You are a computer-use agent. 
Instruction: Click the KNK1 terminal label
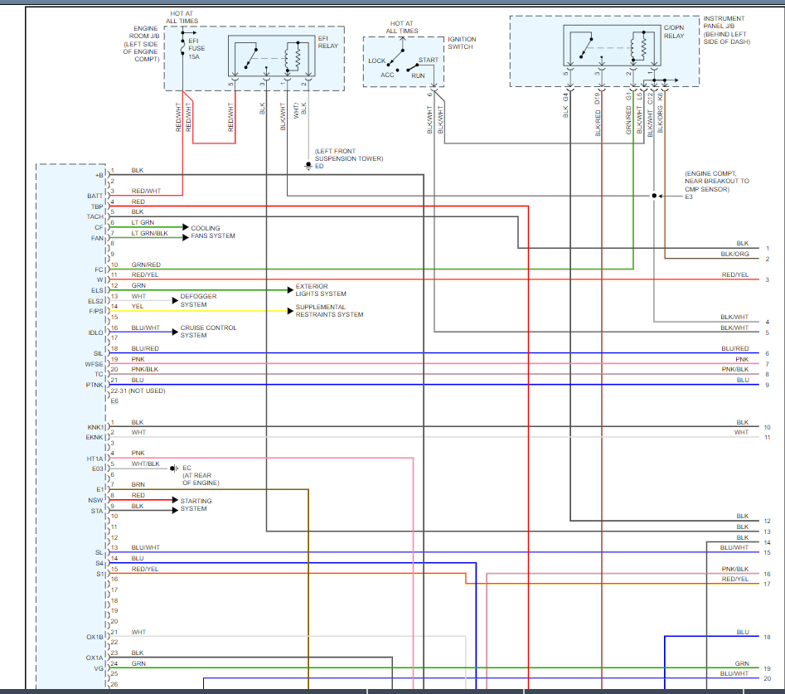tap(95, 427)
